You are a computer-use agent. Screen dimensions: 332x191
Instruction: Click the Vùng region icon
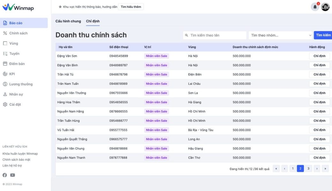click(5, 43)
